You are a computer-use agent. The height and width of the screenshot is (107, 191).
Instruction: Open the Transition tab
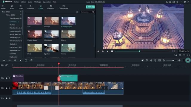(x=30, y=7)
